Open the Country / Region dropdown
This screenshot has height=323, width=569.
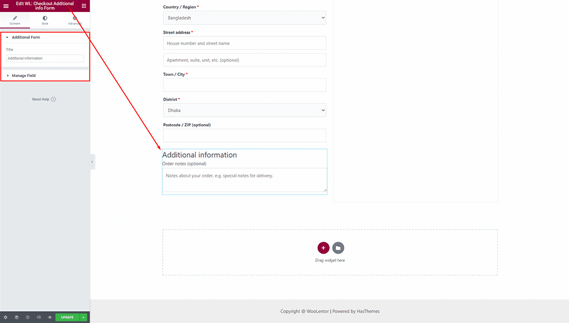coord(245,17)
